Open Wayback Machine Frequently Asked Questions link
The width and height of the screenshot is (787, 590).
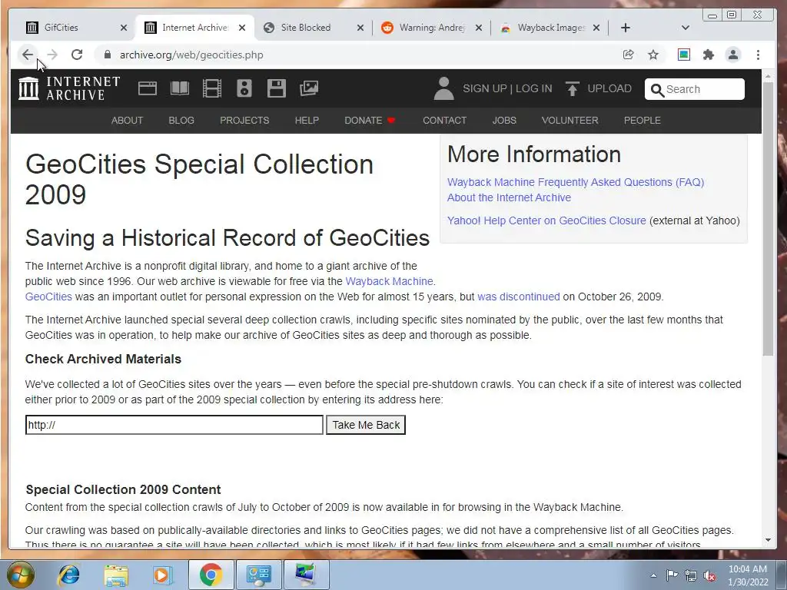pyautogui.click(x=575, y=182)
